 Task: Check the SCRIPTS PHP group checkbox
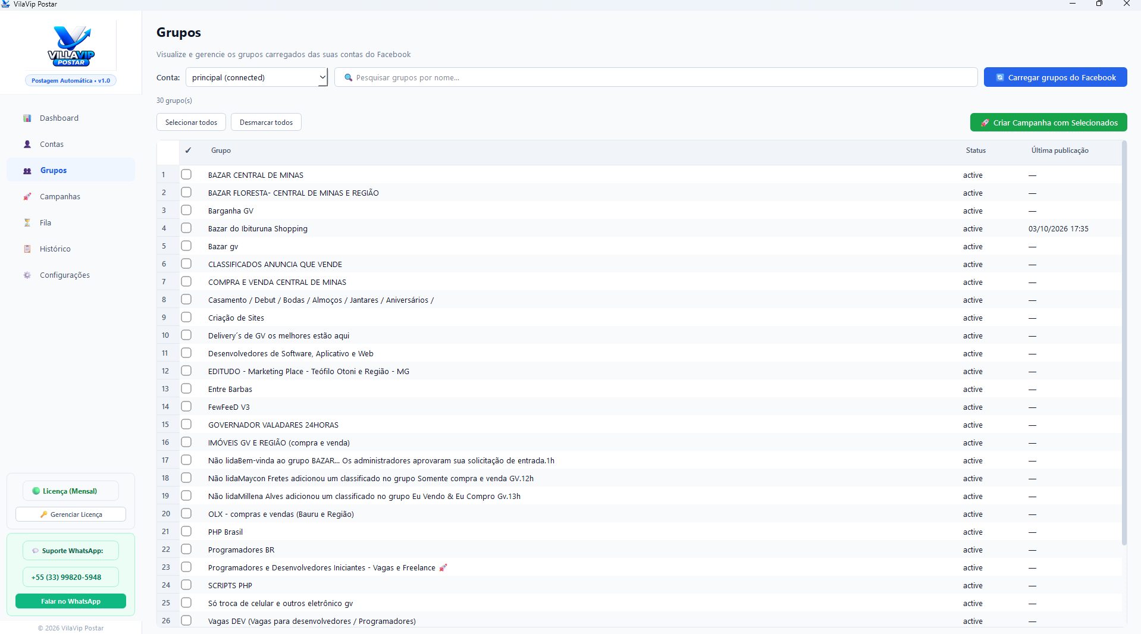point(186,585)
